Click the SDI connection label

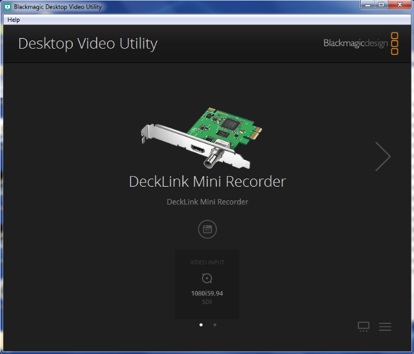click(207, 302)
